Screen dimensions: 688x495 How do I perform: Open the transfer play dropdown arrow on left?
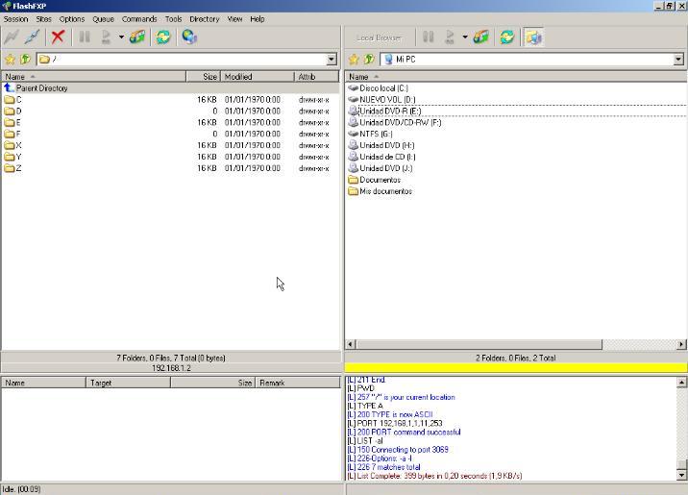coord(121,37)
